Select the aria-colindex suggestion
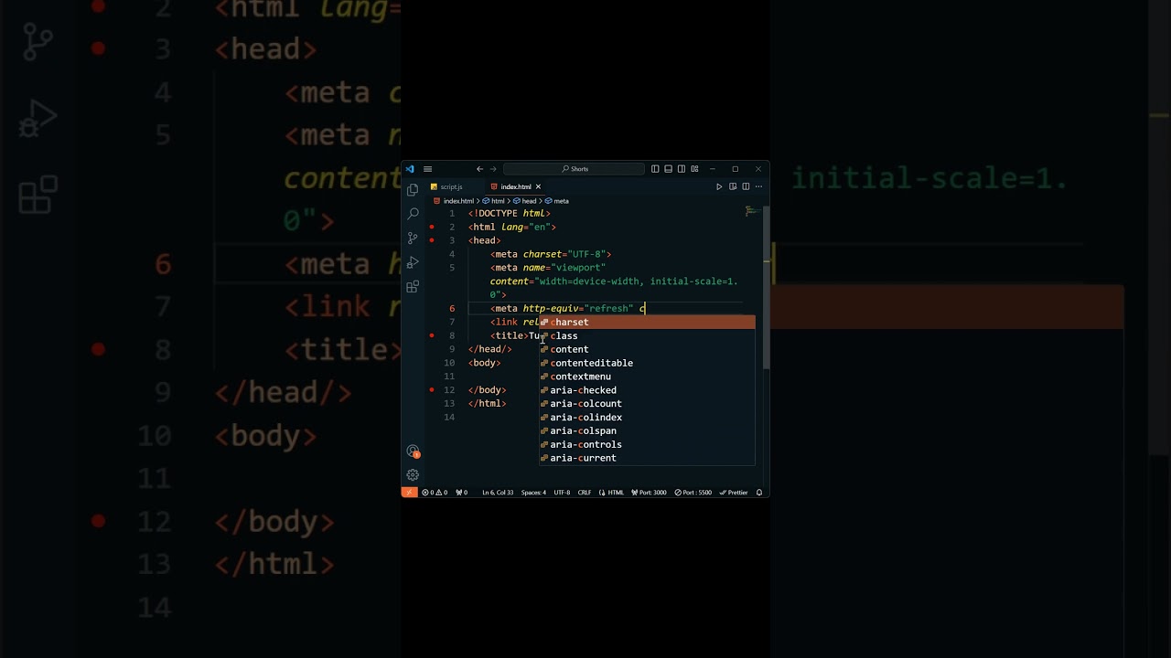This screenshot has height=658, width=1171. [x=647, y=418]
